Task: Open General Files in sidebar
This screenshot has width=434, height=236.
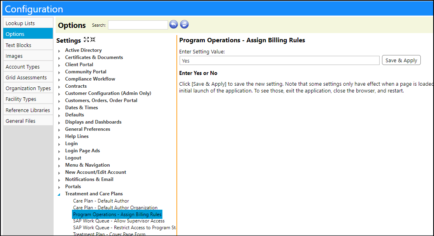Action: pos(28,121)
